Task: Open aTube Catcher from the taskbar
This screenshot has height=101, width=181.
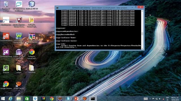Action: click(x=85, y=98)
